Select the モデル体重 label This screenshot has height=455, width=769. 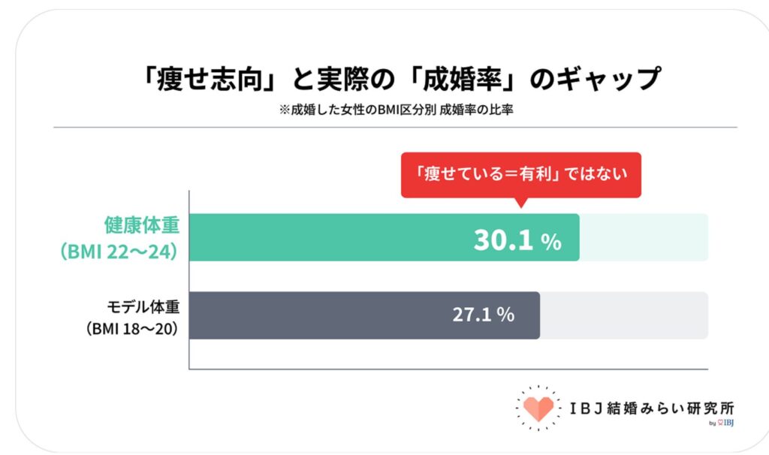(x=143, y=307)
